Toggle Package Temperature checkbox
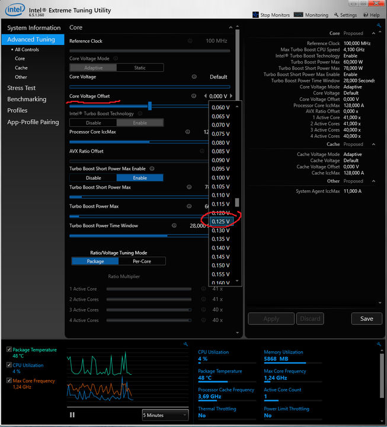The width and height of the screenshot is (387, 427). [9, 349]
